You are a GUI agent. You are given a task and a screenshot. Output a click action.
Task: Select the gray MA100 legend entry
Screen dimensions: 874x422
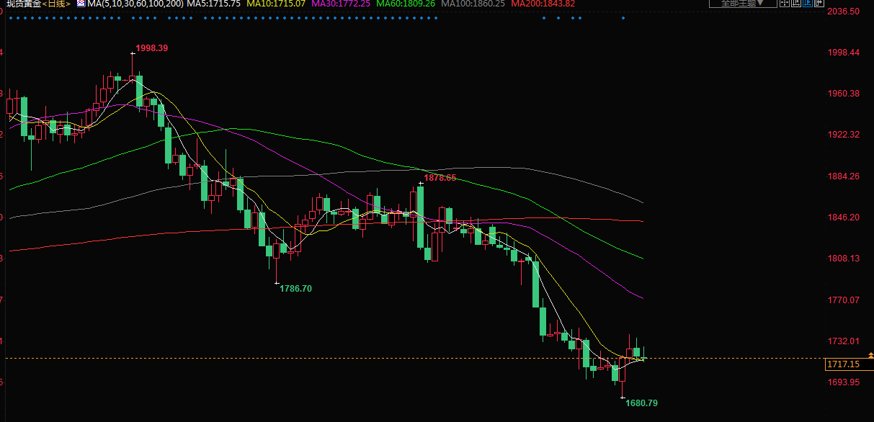coord(473,4)
